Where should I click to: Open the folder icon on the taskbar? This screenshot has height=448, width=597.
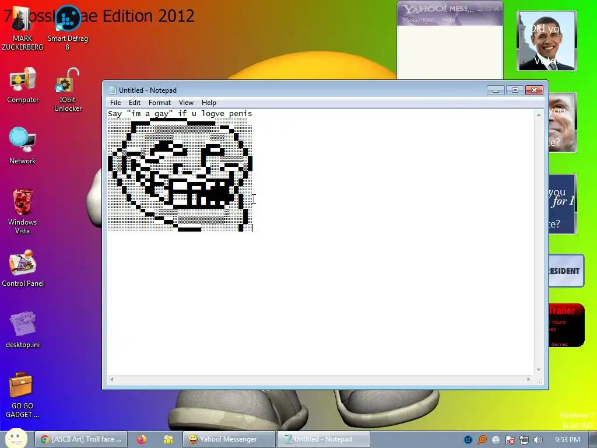[168, 439]
